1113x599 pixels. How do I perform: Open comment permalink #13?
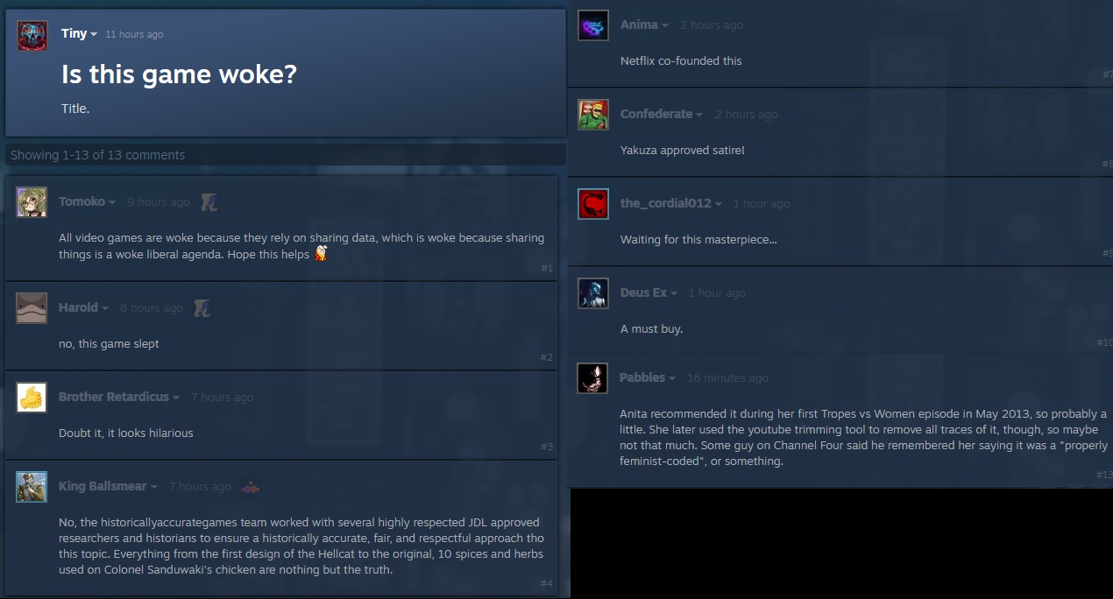(x=1104, y=475)
